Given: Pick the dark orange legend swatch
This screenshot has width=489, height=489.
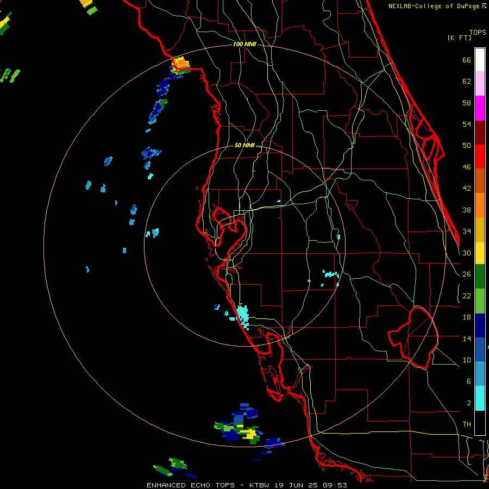Looking at the screenshot, I should click(x=480, y=180).
